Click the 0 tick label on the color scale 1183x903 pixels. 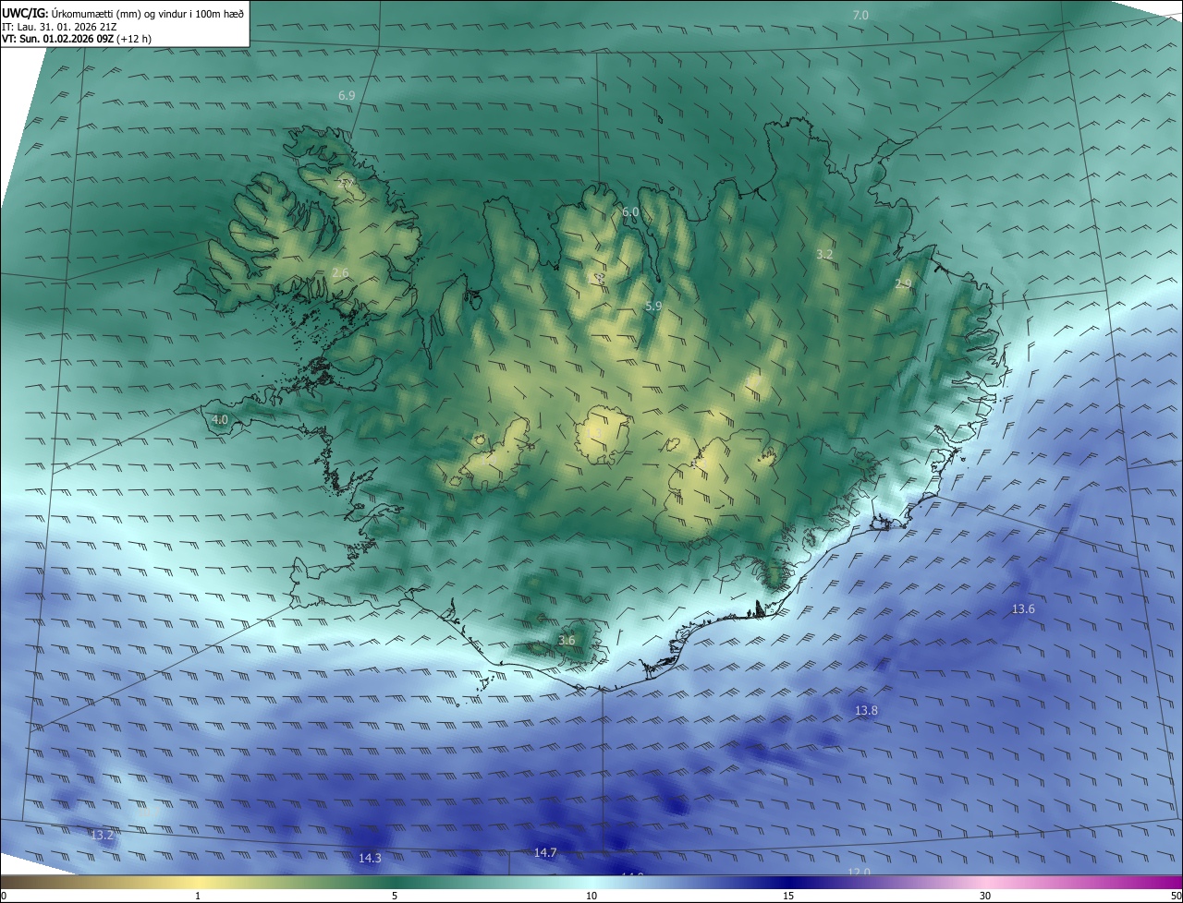[x=4, y=897]
